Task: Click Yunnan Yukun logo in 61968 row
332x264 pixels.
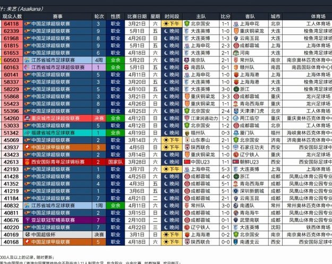Action: click(236, 38)
